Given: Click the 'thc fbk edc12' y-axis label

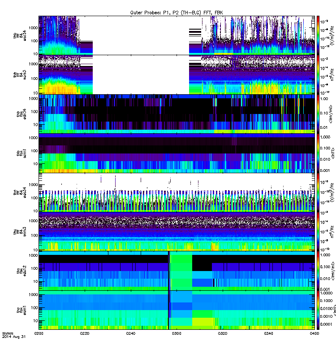Looking at the screenshot, I should pyautogui.click(x=21, y=271).
